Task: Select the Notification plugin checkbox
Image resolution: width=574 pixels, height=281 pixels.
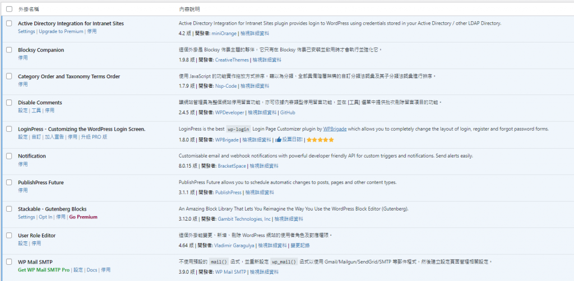Action: coord(9,156)
